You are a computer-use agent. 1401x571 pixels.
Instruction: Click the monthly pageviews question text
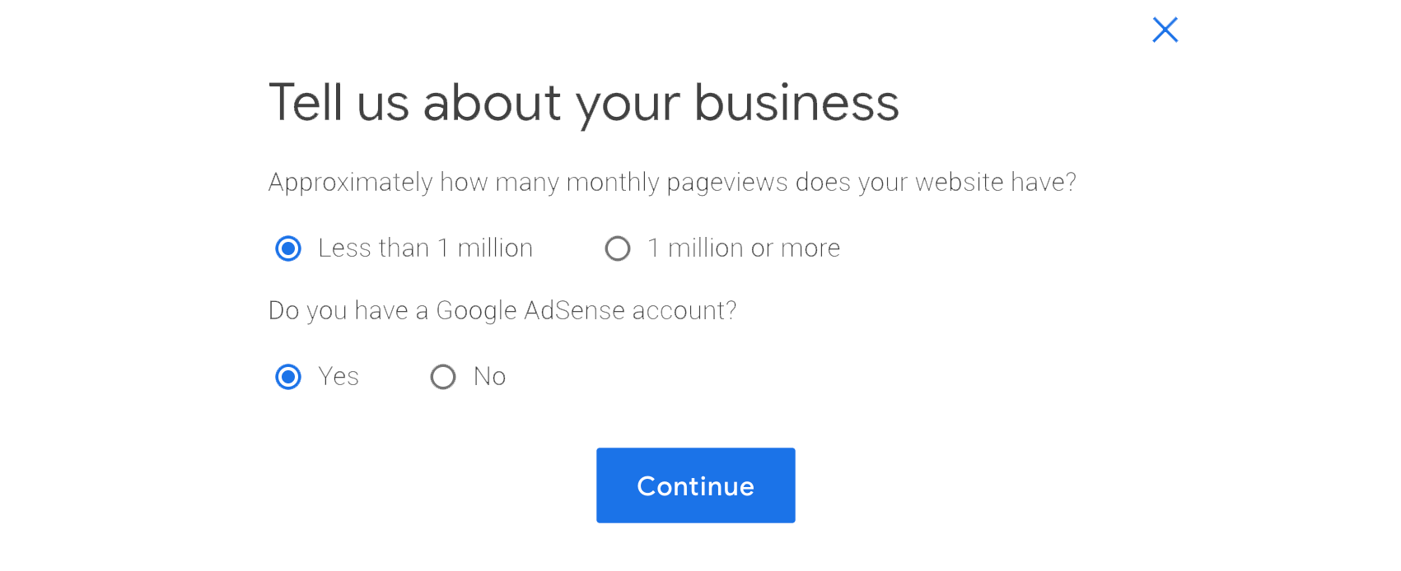(672, 183)
